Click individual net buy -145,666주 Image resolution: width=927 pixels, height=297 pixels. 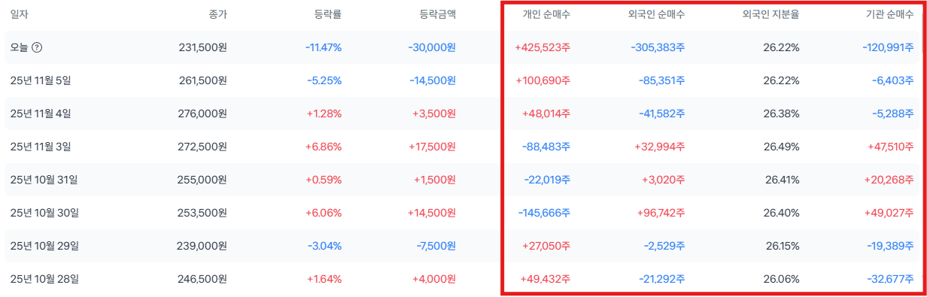point(544,213)
